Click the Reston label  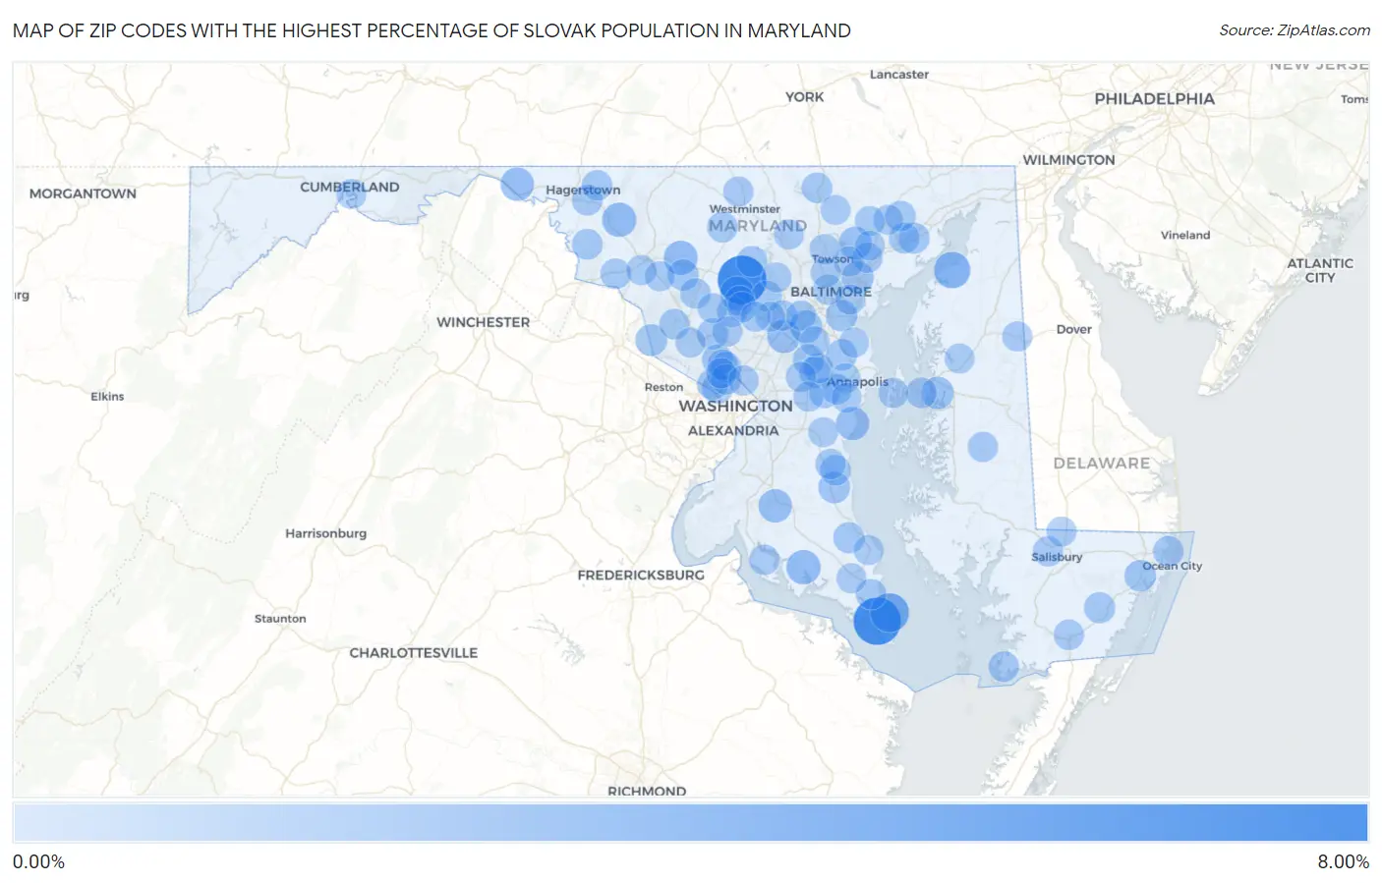663,388
